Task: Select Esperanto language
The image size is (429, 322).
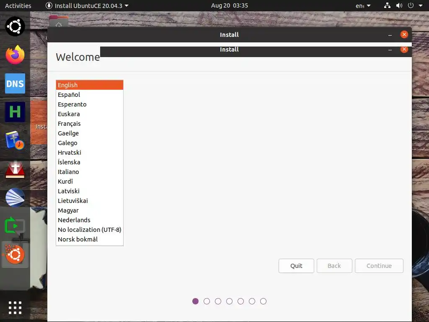Action: [x=90, y=104]
